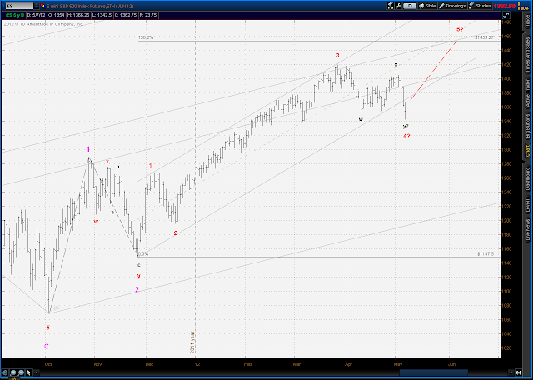This screenshot has width=533, height=380.
Task: Click the y? wave label near May low
Action: (406, 126)
